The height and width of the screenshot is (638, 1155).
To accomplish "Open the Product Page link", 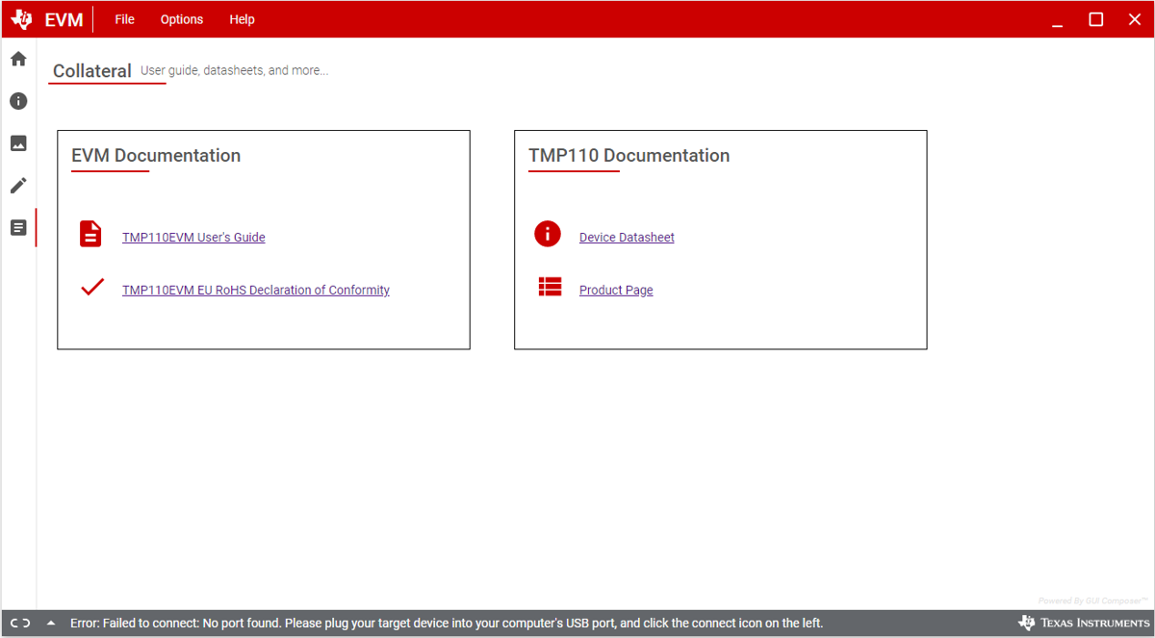I will pos(616,291).
